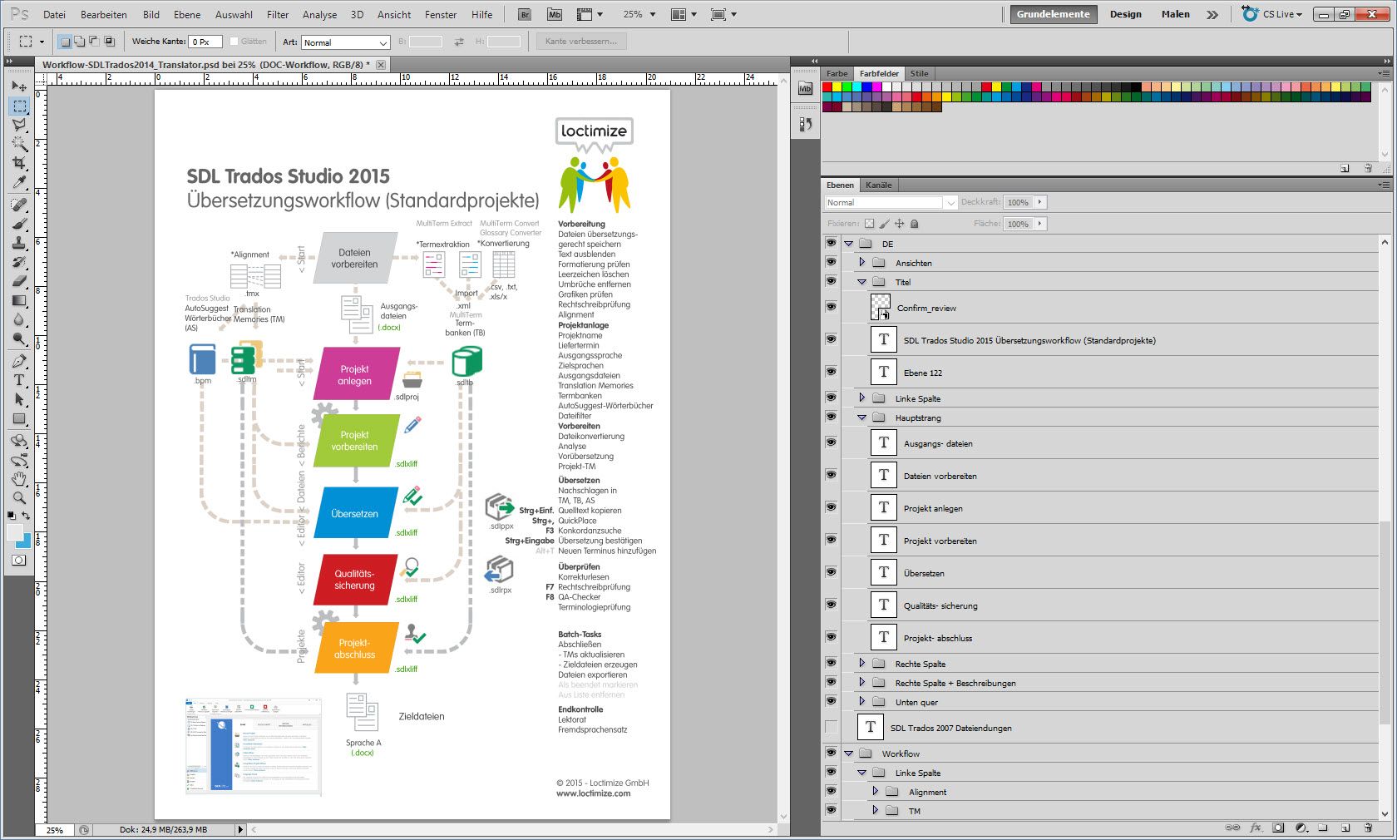Viewport: 1397px width, 840px height.
Task: Switch to Design workspace
Action: coord(1125,14)
